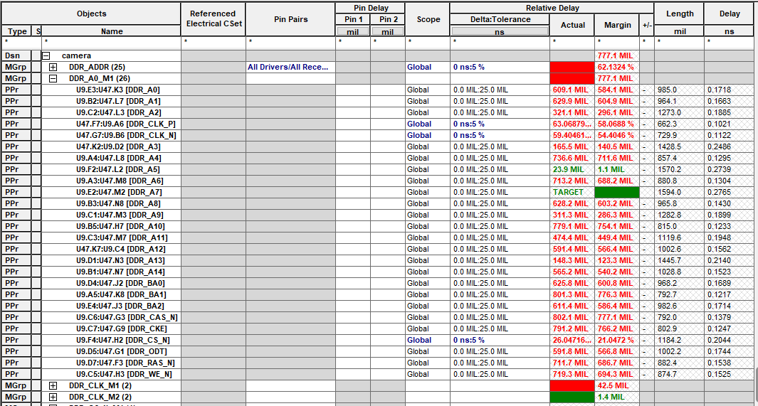Select pin pair U9.C5:U47.H3 [DDR_WE_N]

124,374
